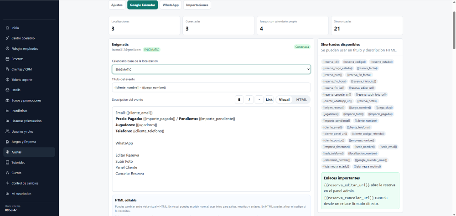This screenshot has width=456, height=216.
Task: Open the Calendario base de la localizacion dropdown
Action: click(211, 69)
